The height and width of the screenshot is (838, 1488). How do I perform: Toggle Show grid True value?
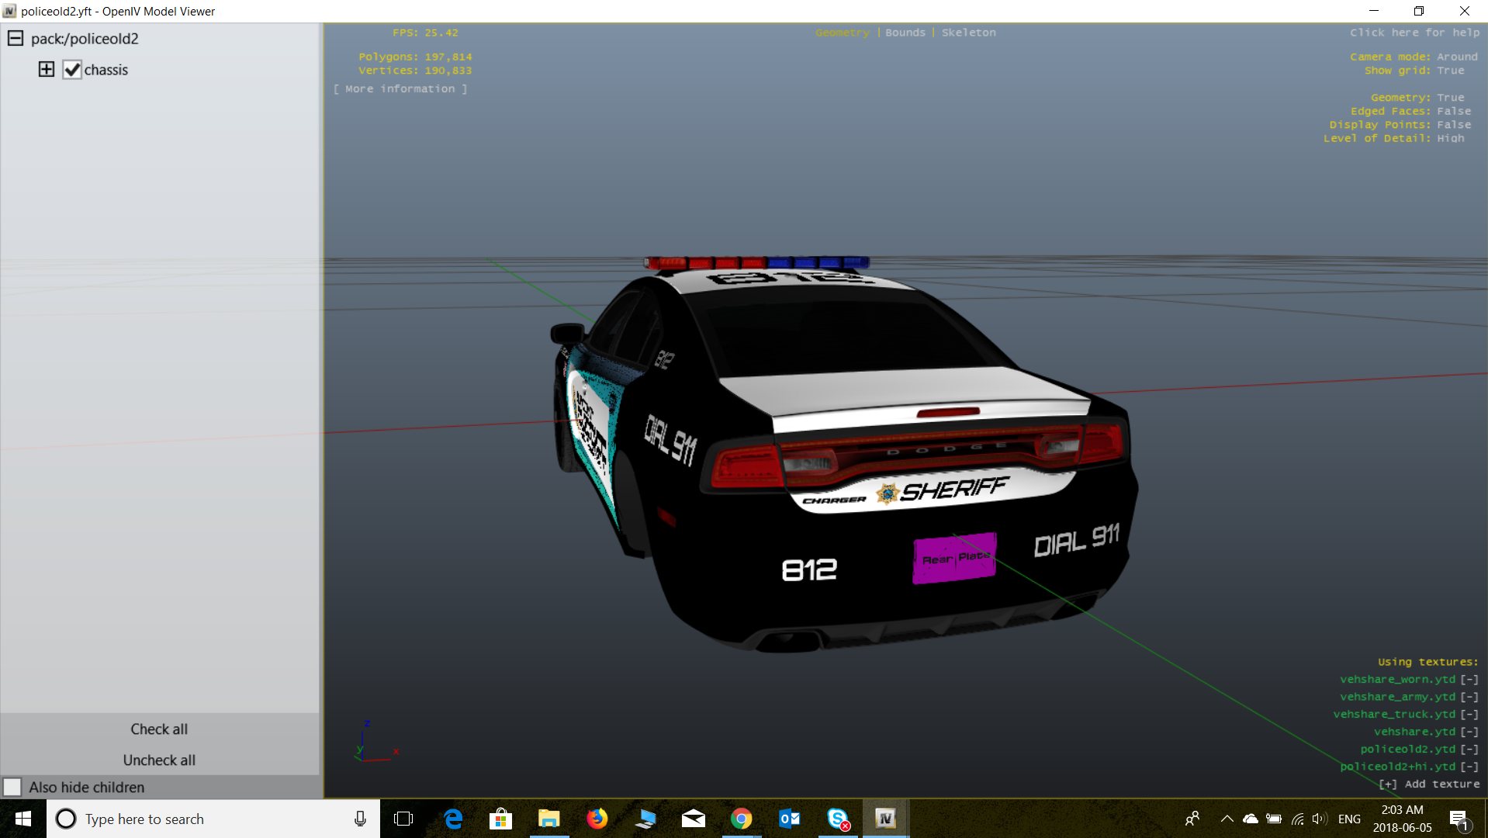tap(1450, 71)
